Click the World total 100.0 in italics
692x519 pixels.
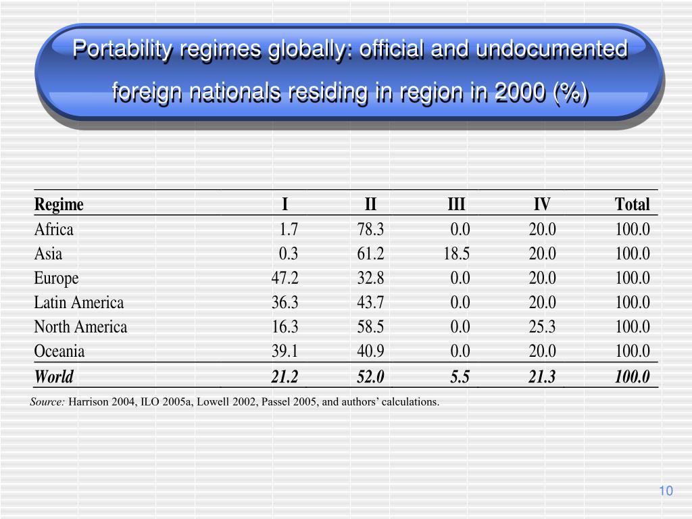point(632,376)
